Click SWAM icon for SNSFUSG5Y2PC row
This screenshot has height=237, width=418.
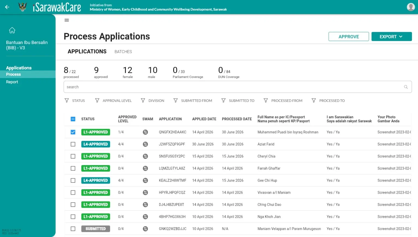coord(146,156)
